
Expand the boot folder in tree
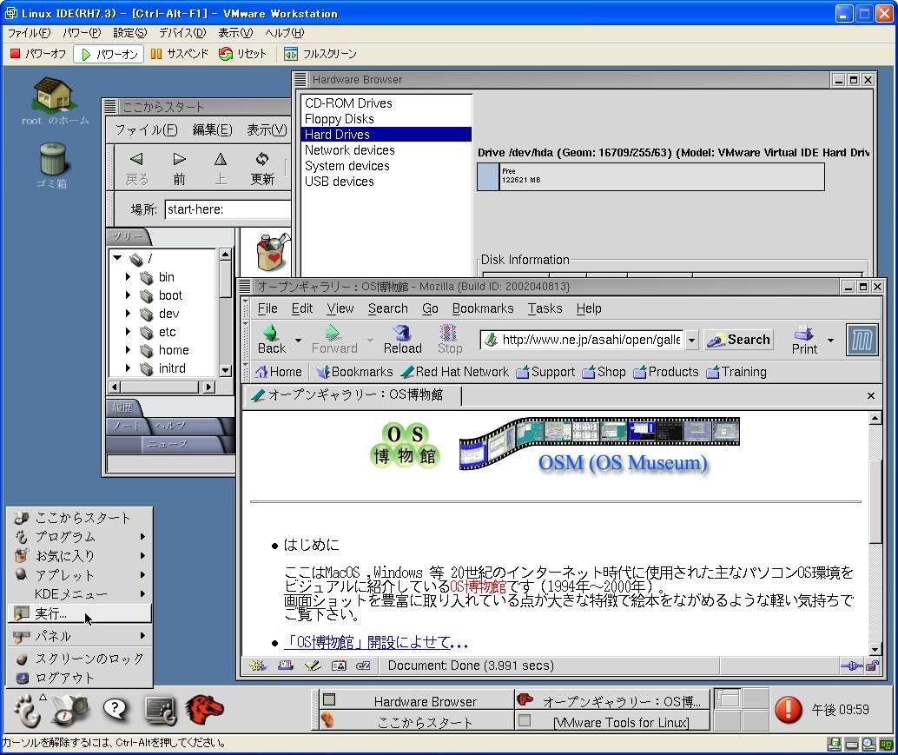coord(128,295)
